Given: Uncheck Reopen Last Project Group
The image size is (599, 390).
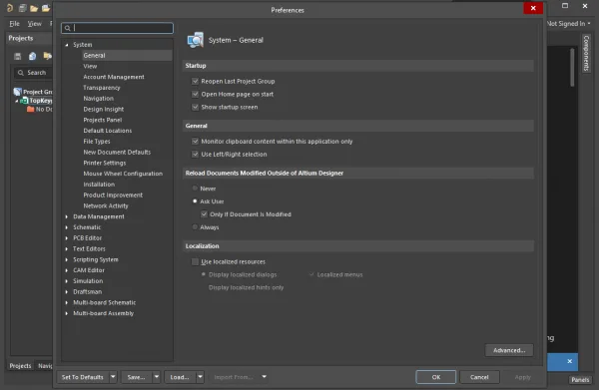Looking at the screenshot, I should [x=196, y=81].
